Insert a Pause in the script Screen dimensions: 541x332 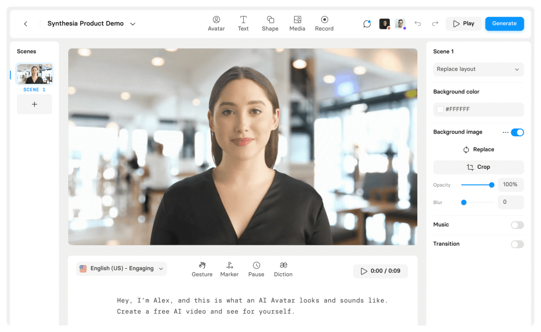256,270
